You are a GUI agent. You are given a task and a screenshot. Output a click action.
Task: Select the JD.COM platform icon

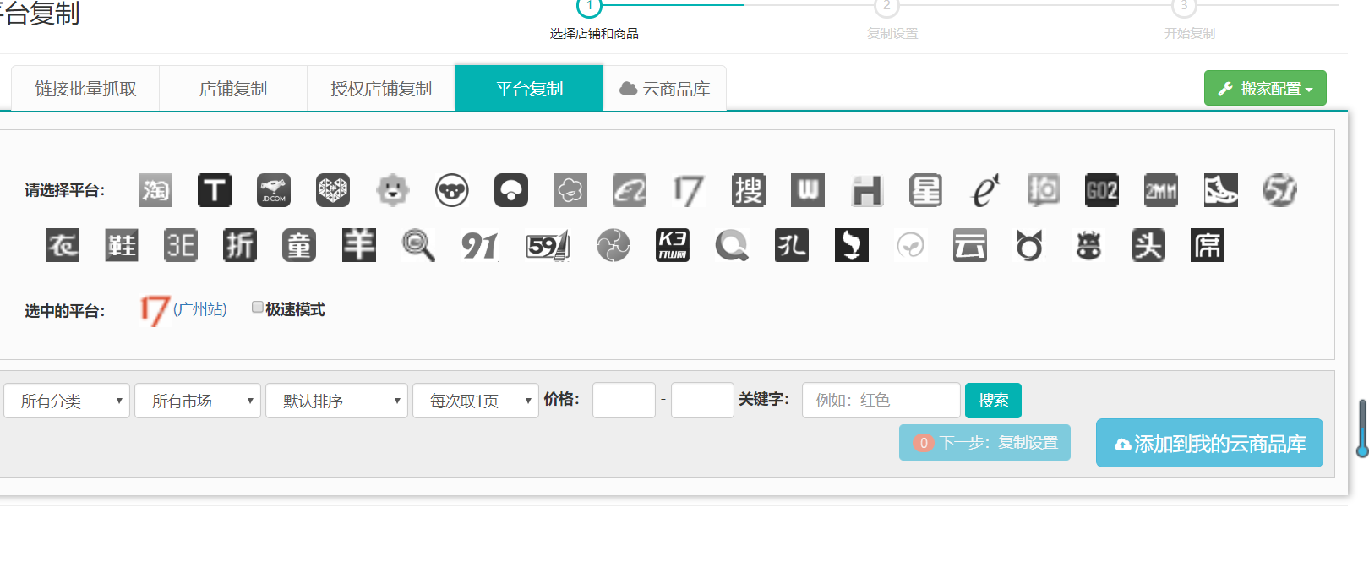[274, 190]
